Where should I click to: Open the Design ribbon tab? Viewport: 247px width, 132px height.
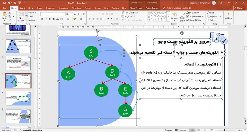[x=39, y=8]
